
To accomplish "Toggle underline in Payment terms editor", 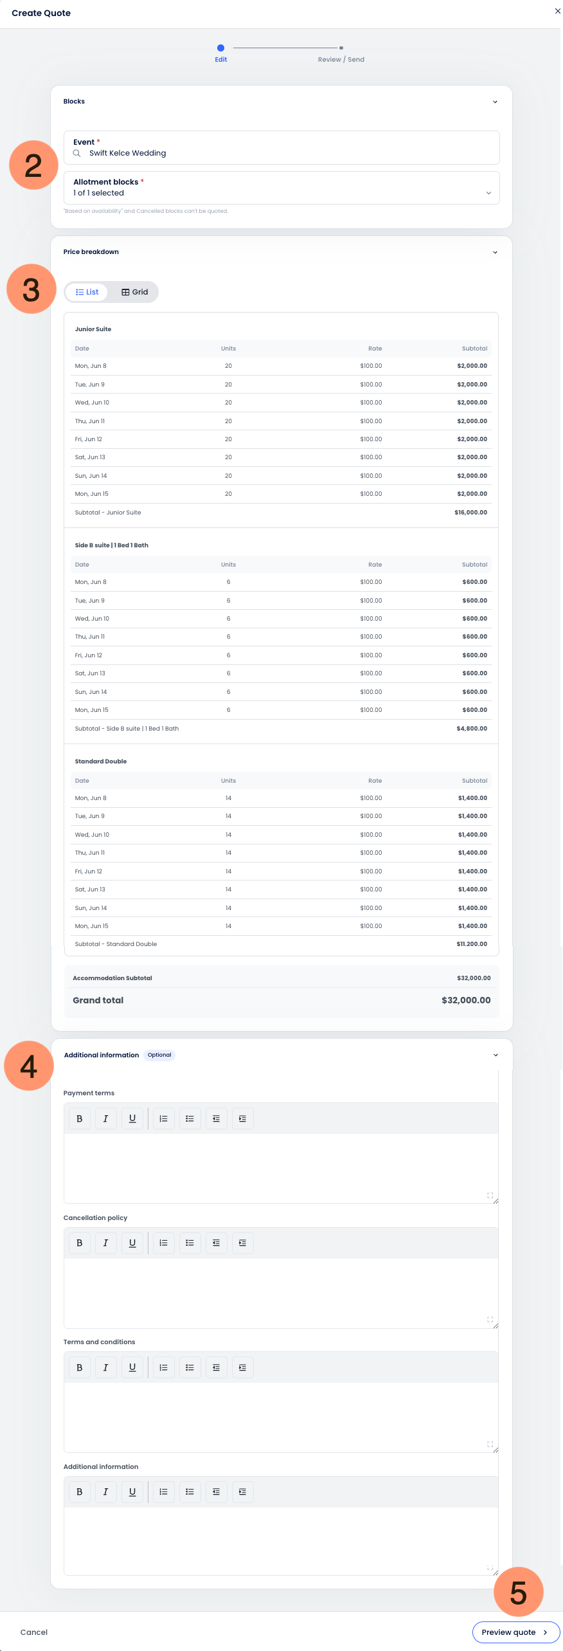I will click(132, 1118).
